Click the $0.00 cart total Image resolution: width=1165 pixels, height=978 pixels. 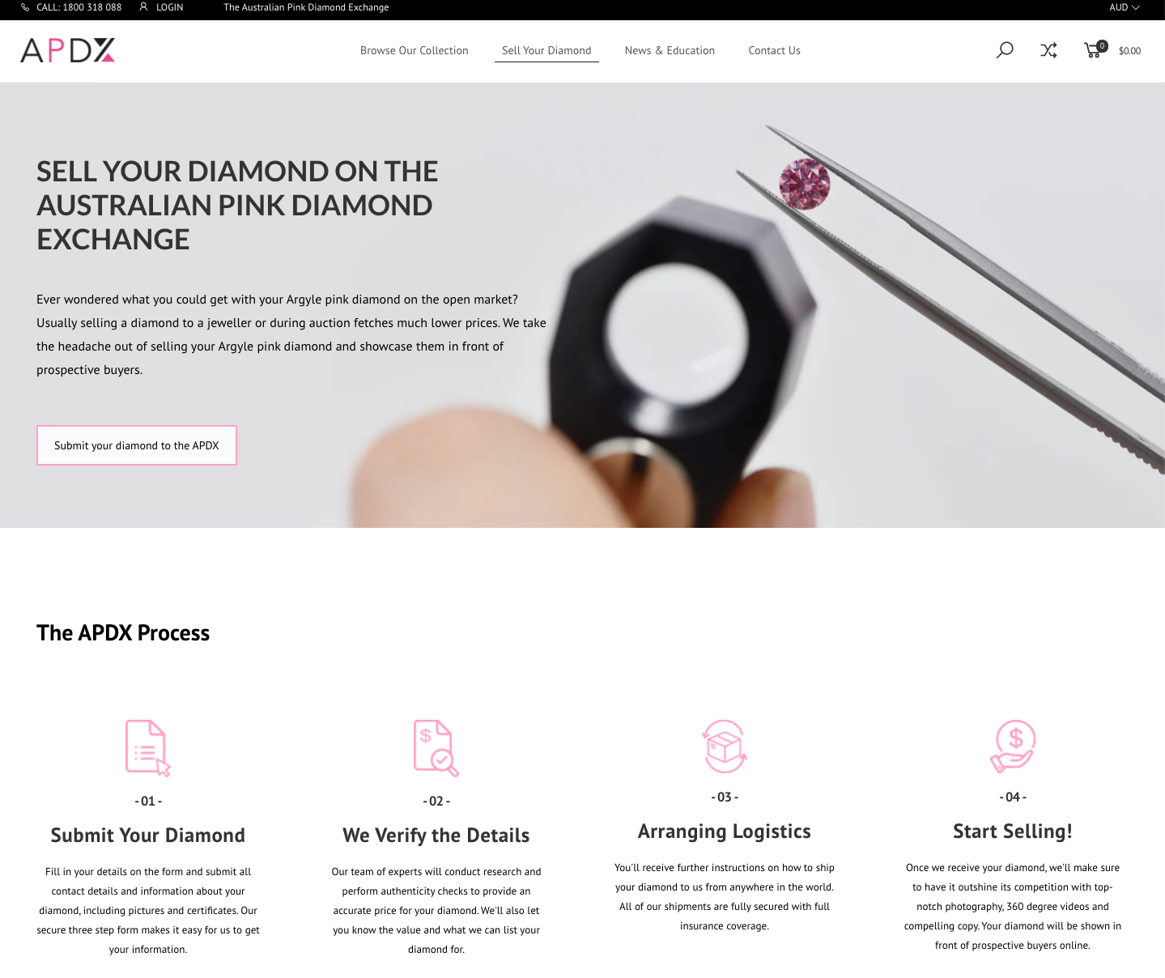coord(1129,51)
